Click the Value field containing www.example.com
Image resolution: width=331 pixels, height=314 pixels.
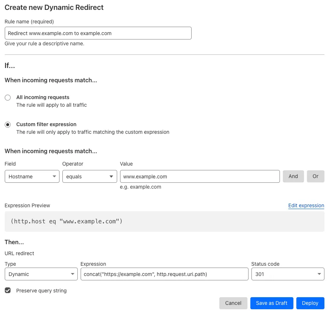click(x=200, y=176)
